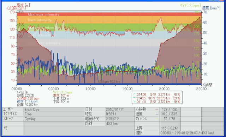
Task: Click cursor value '上昇: 120 m'
Action: pos(61,99)
